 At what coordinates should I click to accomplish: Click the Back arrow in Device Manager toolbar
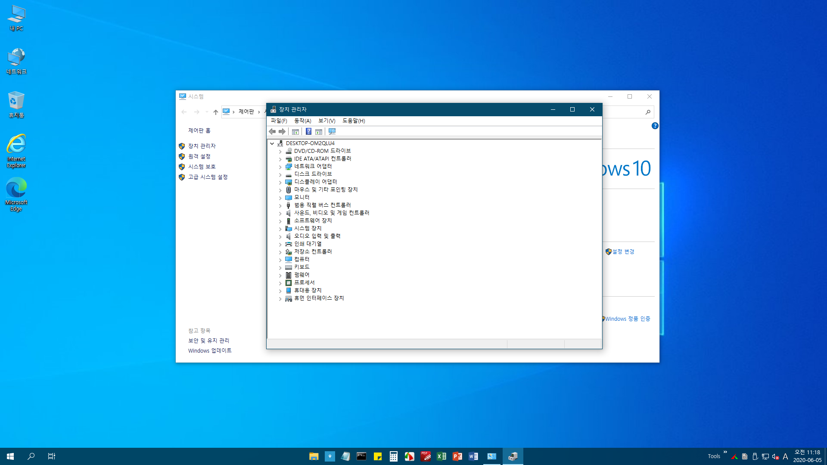click(x=272, y=132)
